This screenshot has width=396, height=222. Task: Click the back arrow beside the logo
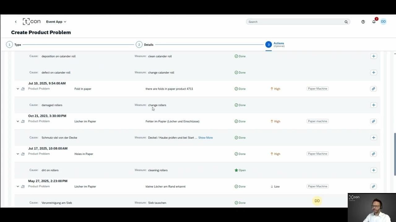pos(15,22)
